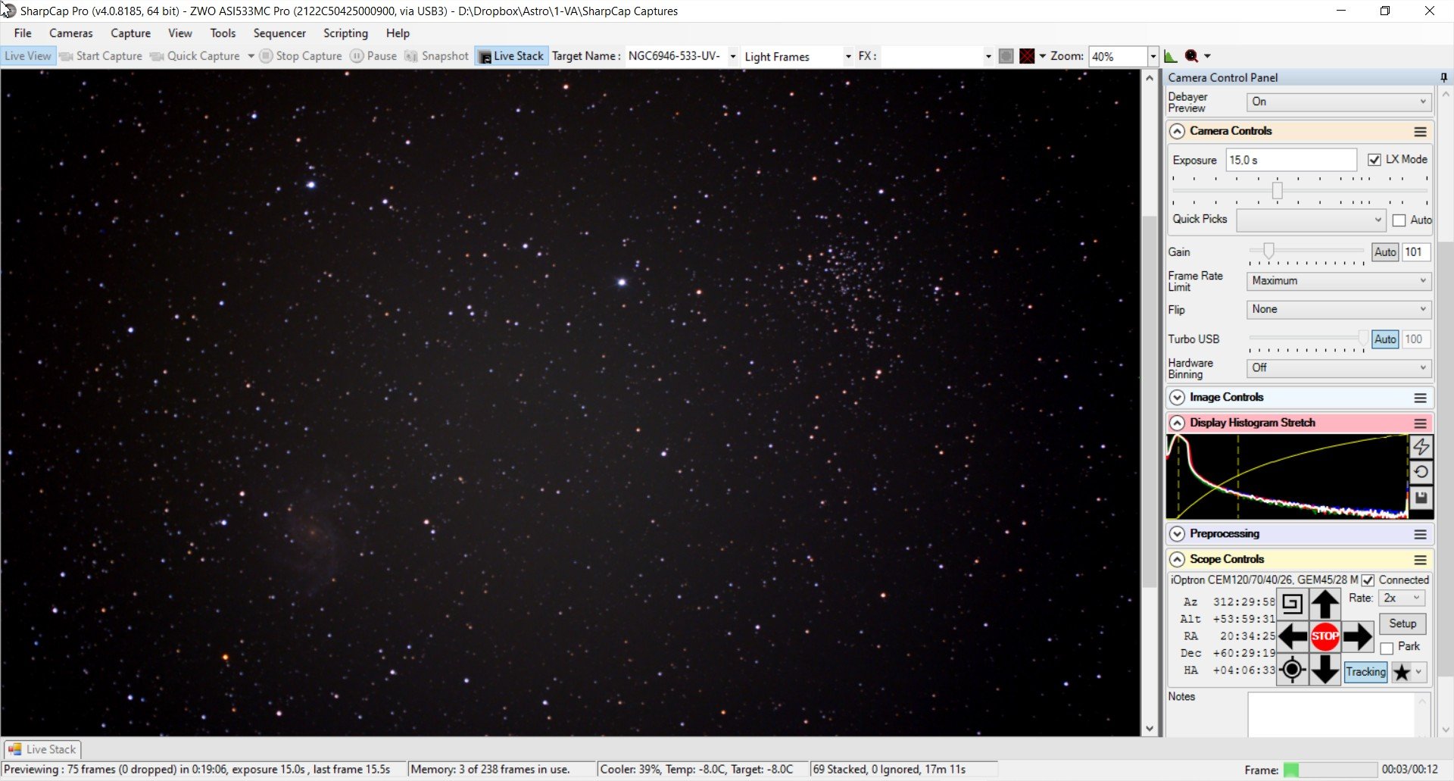Open the Image Controls hamburger menu

1420,398
